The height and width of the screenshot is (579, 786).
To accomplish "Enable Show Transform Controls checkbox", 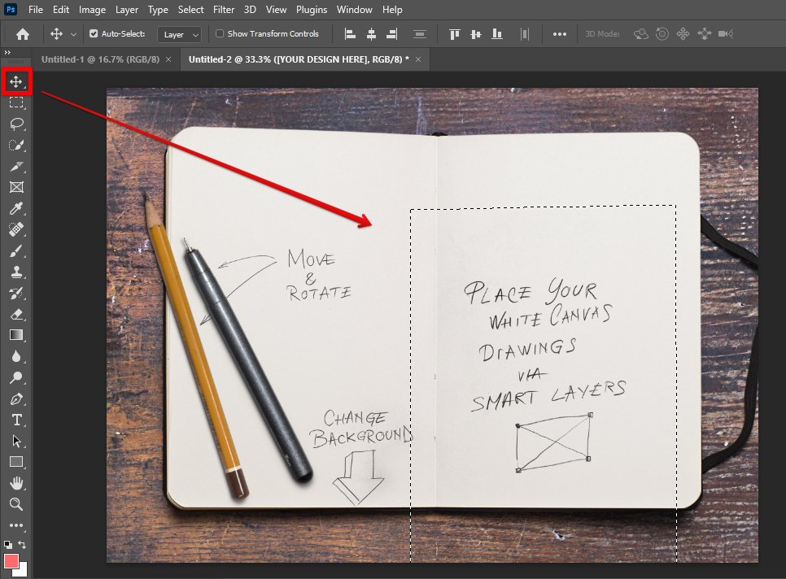I will point(220,34).
